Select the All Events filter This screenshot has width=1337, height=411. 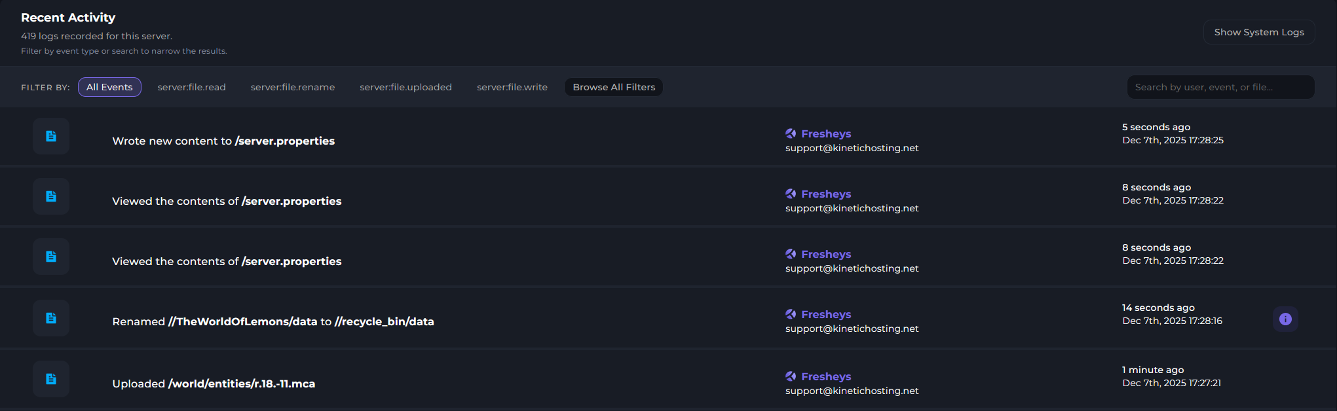[109, 87]
